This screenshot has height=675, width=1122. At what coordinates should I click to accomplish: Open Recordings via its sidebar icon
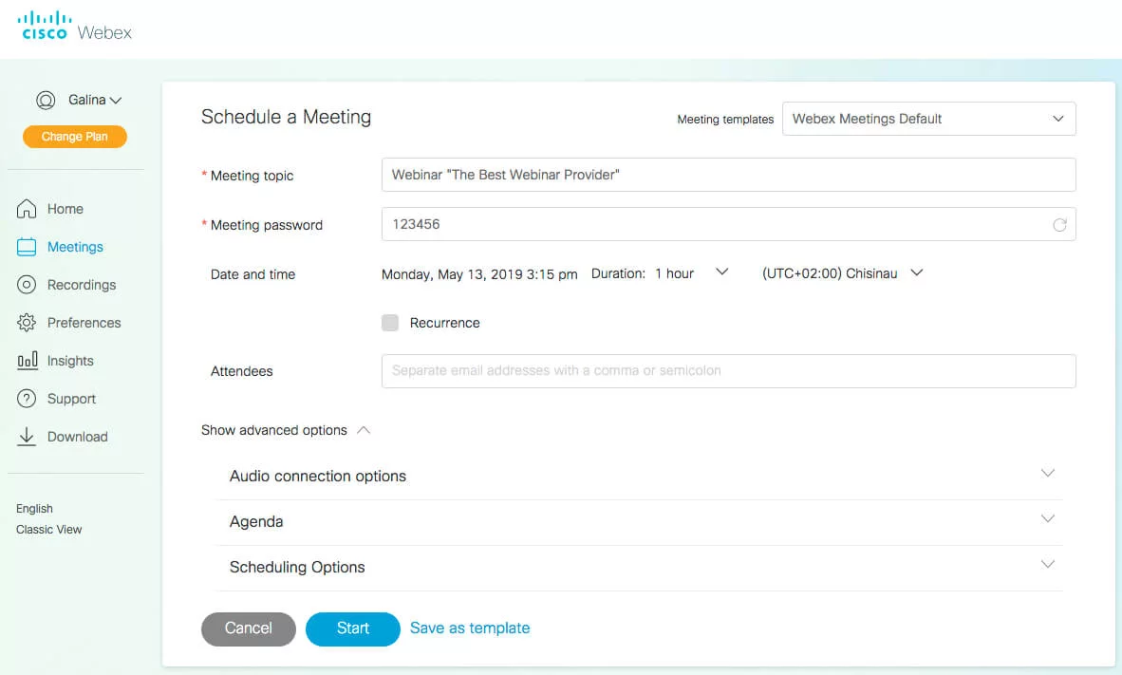coord(28,285)
